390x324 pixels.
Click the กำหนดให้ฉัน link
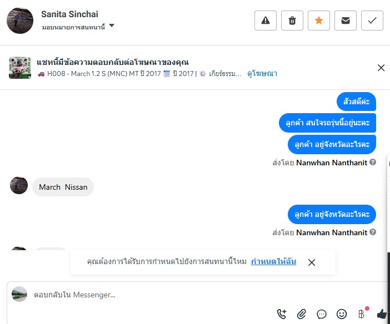point(273,261)
